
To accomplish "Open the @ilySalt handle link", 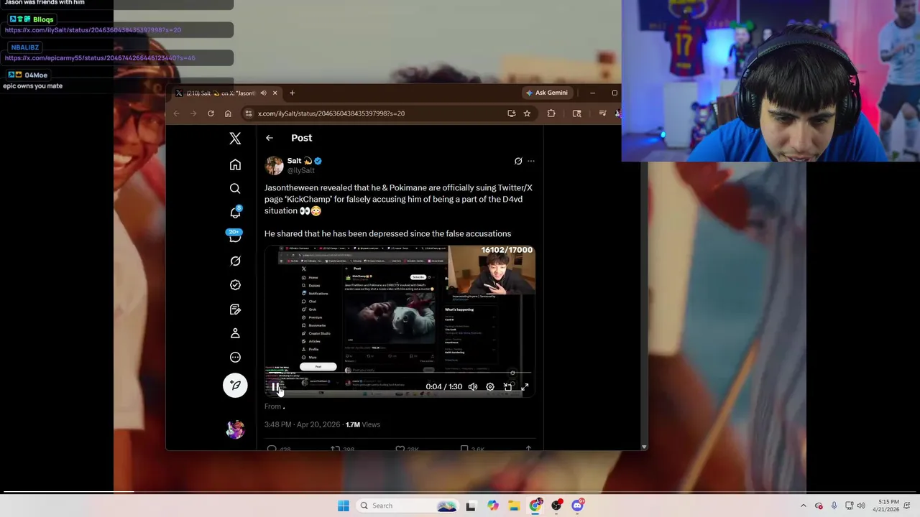I will tap(301, 171).
